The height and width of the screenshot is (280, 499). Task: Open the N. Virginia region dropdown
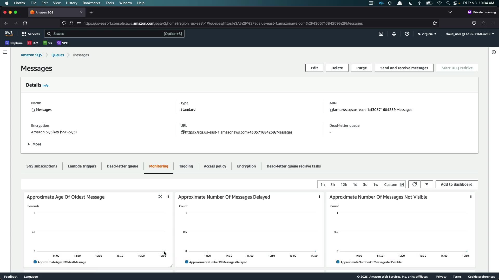point(427,34)
